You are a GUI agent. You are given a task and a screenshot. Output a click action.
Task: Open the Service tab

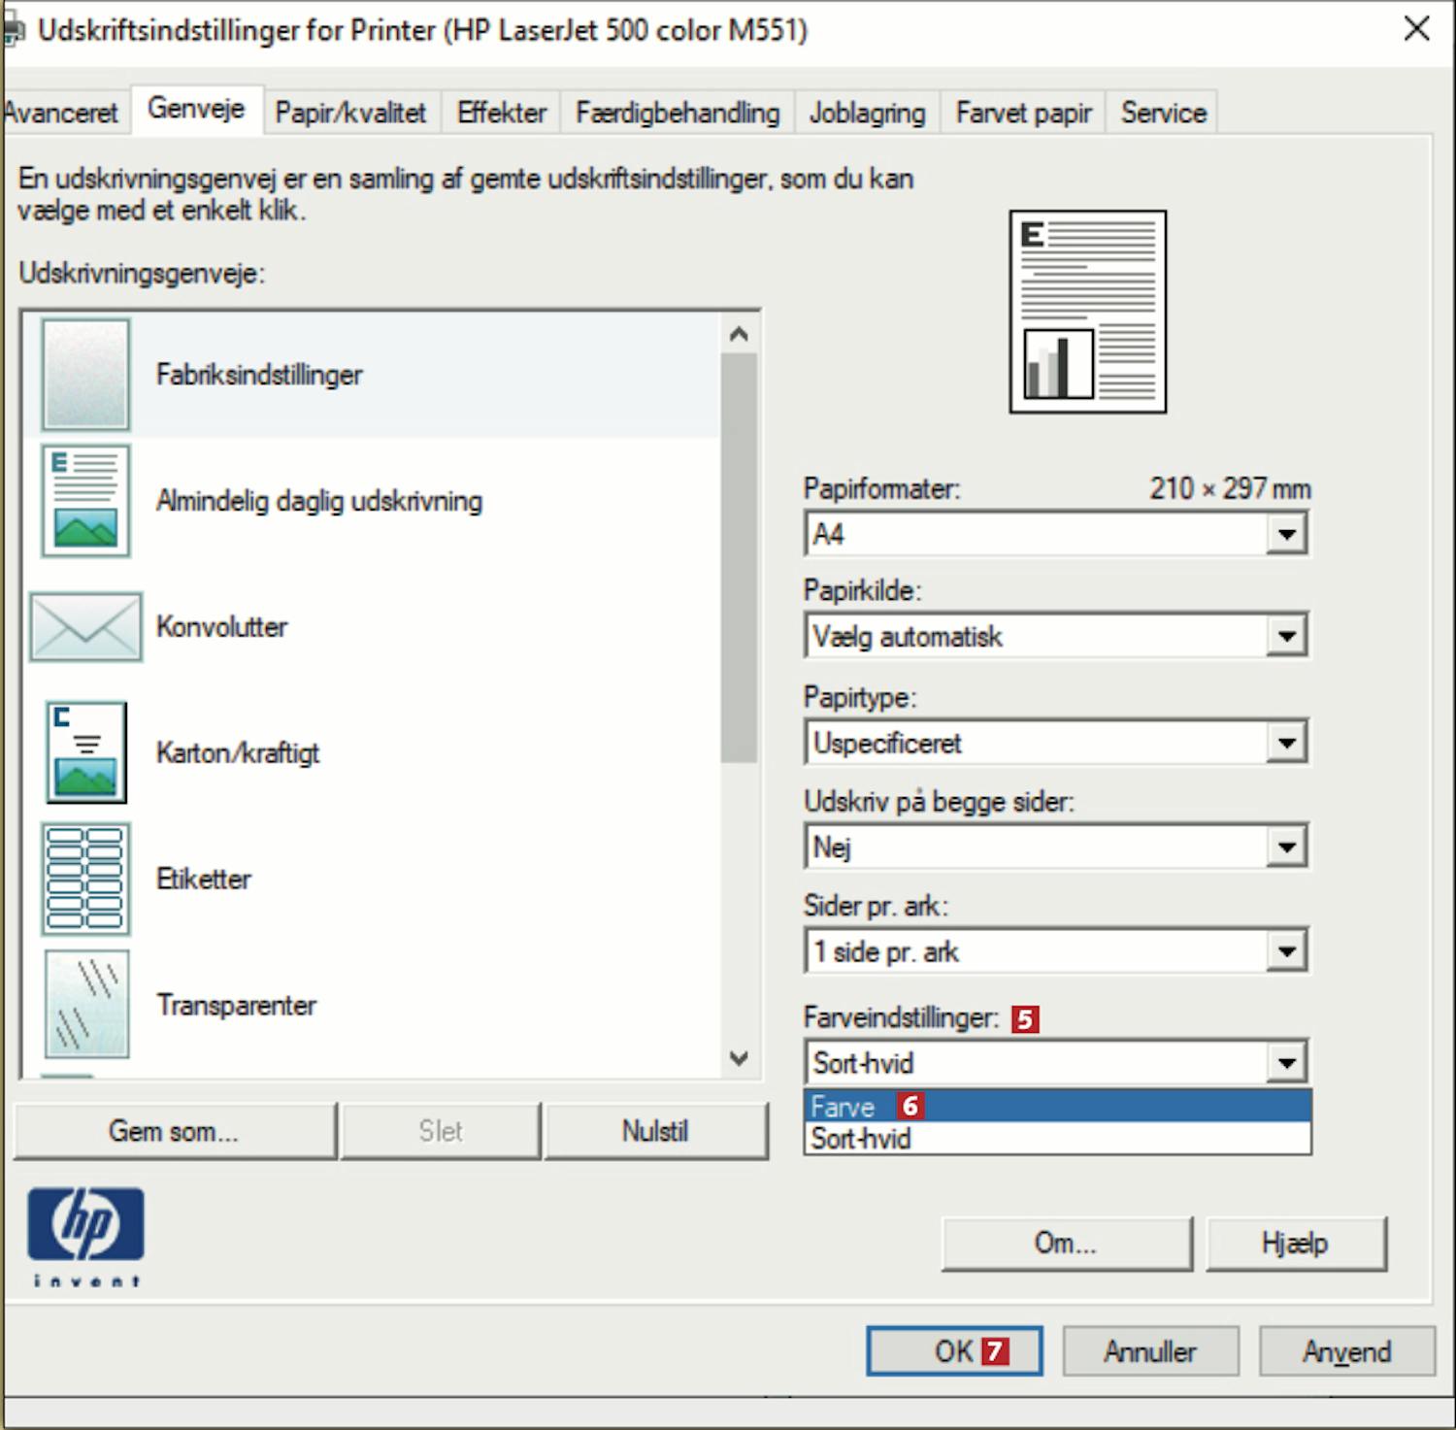(x=1163, y=113)
